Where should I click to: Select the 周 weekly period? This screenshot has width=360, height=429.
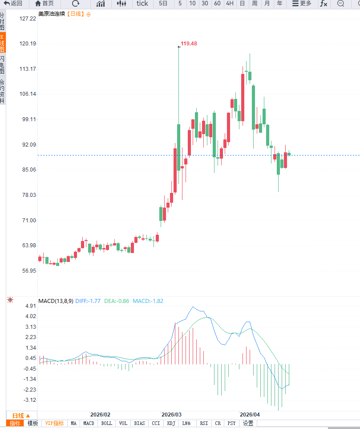(255, 4)
